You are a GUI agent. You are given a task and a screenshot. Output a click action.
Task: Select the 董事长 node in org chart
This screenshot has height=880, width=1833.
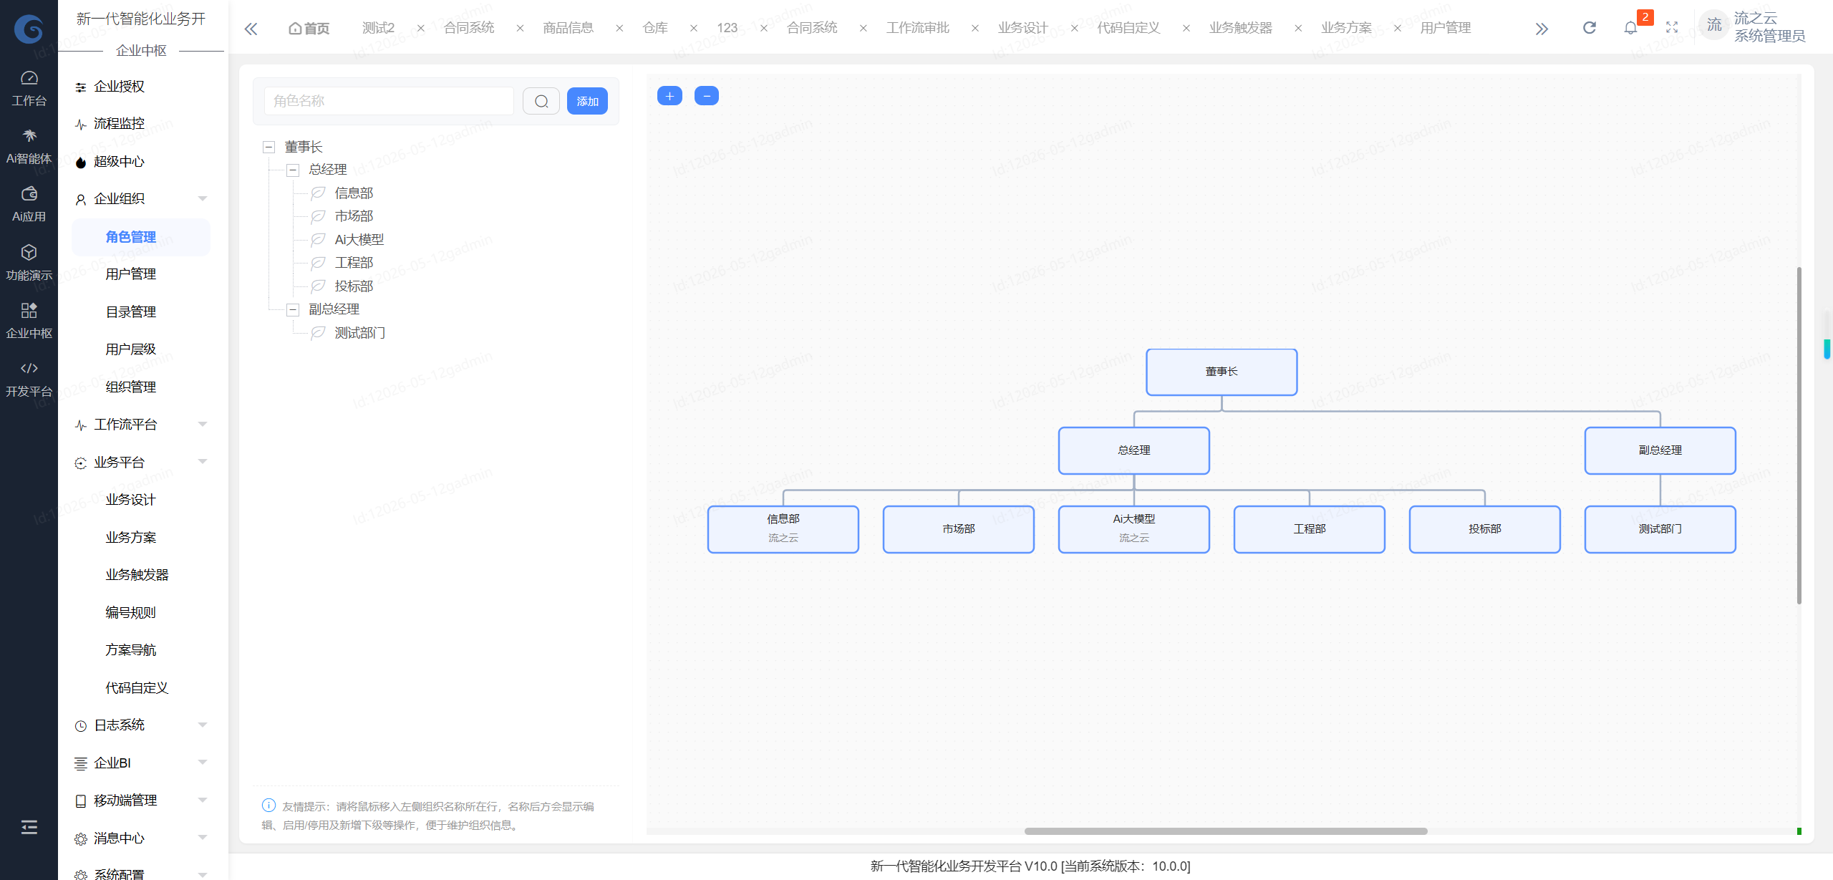point(1222,372)
